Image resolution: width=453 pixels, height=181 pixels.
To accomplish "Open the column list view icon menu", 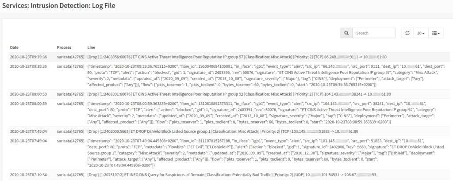I will click(436, 33).
